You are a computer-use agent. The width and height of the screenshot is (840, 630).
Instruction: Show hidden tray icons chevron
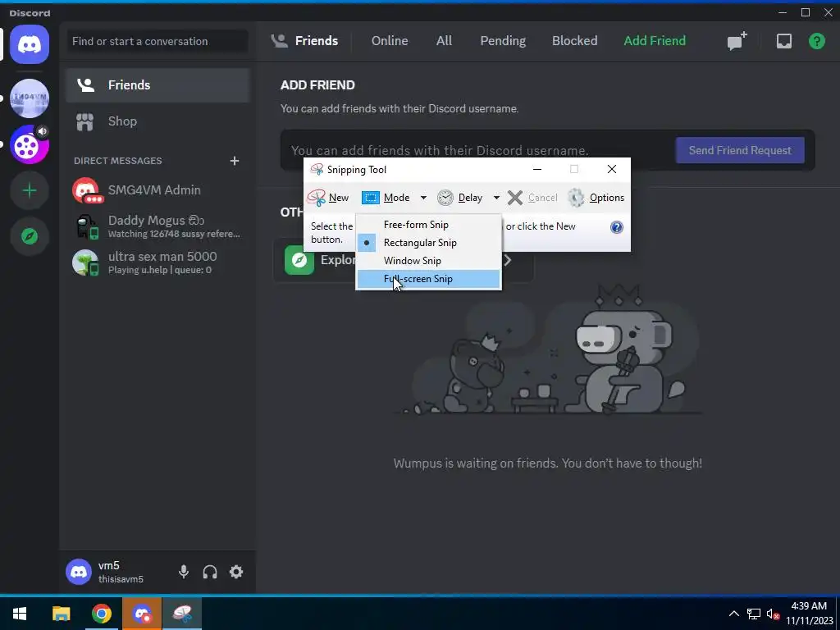[x=734, y=614]
